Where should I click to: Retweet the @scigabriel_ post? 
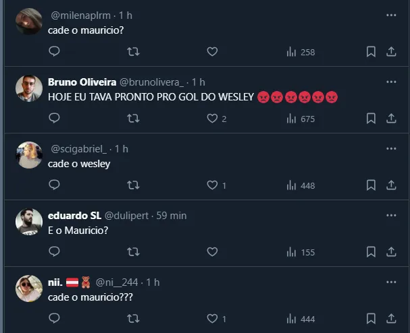[x=134, y=185]
